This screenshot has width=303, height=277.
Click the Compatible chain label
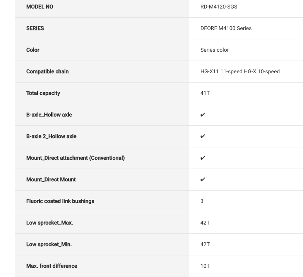click(x=47, y=72)
